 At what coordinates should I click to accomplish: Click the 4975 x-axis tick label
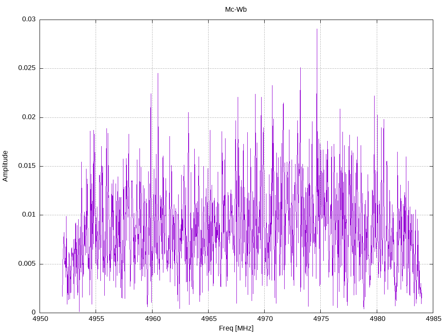321,319
